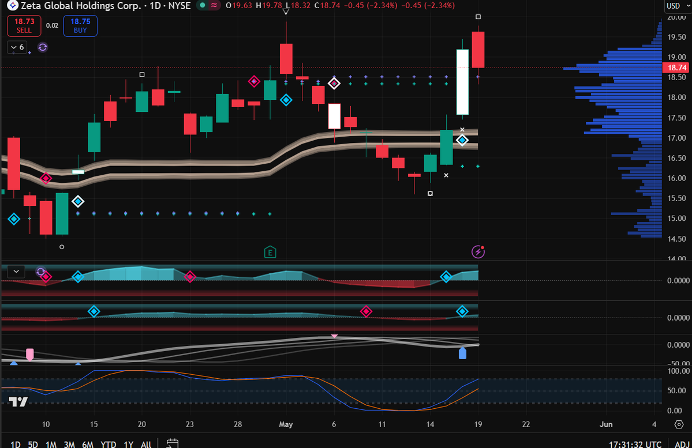Click purple refresh icon in first indicator pane
This screenshot has height=448, width=692.
point(40,272)
